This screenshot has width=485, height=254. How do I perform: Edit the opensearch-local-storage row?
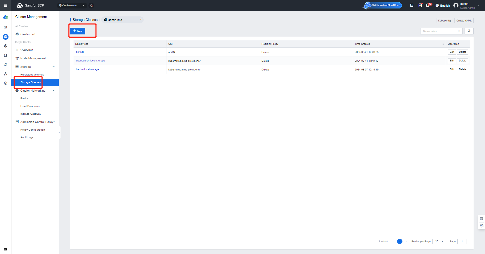(x=452, y=61)
